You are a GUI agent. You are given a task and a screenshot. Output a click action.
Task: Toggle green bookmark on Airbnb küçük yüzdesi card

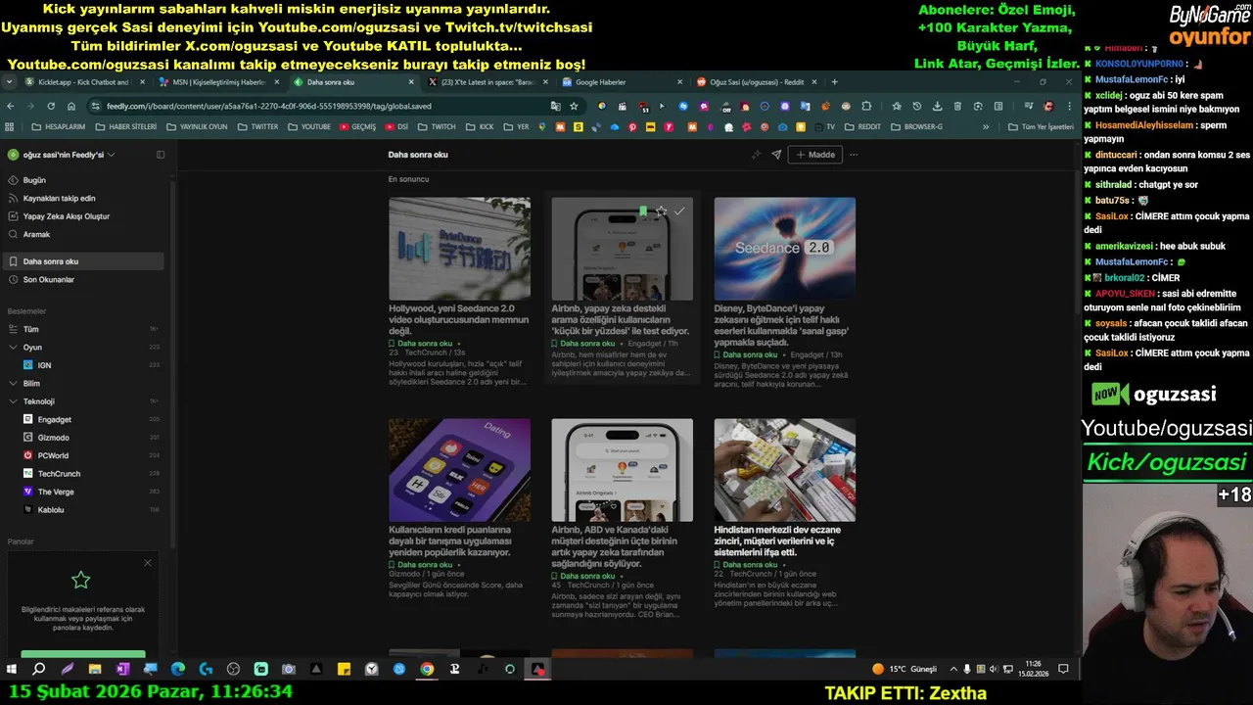tap(643, 211)
